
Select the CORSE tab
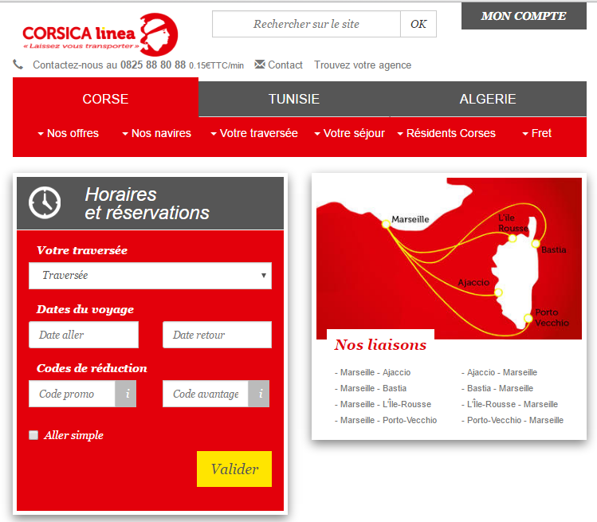pos(105,99)
